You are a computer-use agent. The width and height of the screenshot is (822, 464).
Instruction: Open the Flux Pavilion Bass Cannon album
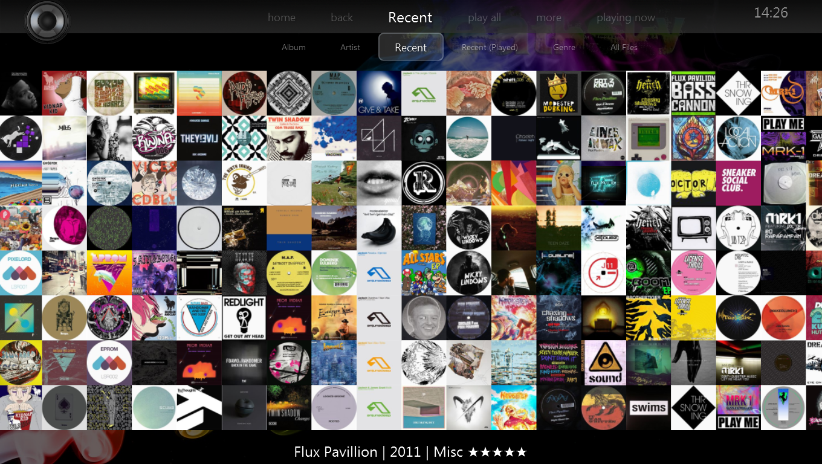pyautogui.click(x=693, y=93)
